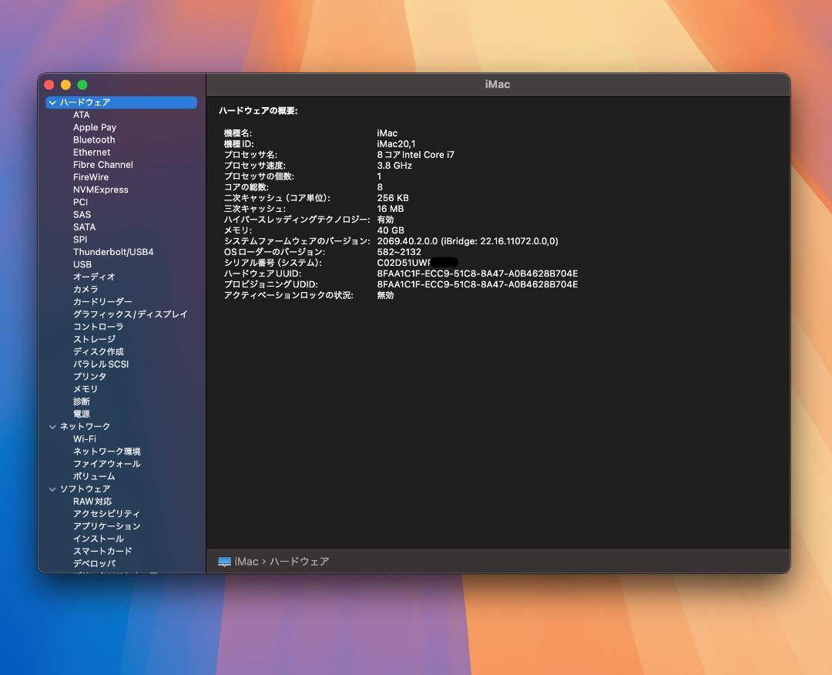The width and height of the screenshot is (832, 675).
Task: Select SPI sidebar entry
Action: 80,240
